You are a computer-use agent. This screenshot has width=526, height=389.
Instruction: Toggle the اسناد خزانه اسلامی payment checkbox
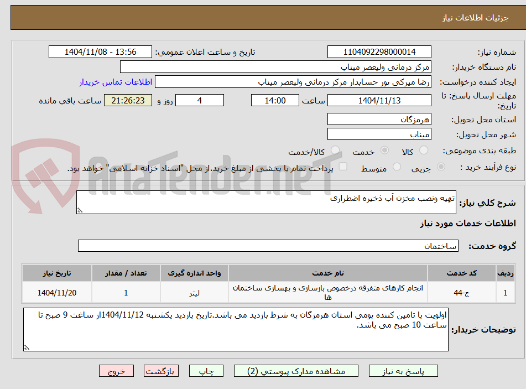pos(343,167)
